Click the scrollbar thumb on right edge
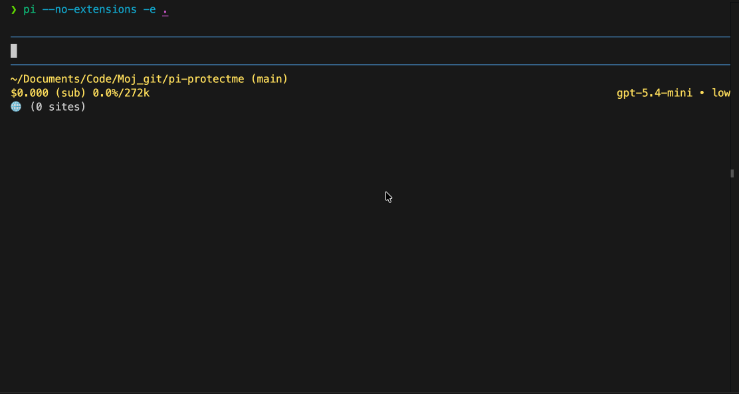The image size is (739, 394). click(x=732, y=174)
